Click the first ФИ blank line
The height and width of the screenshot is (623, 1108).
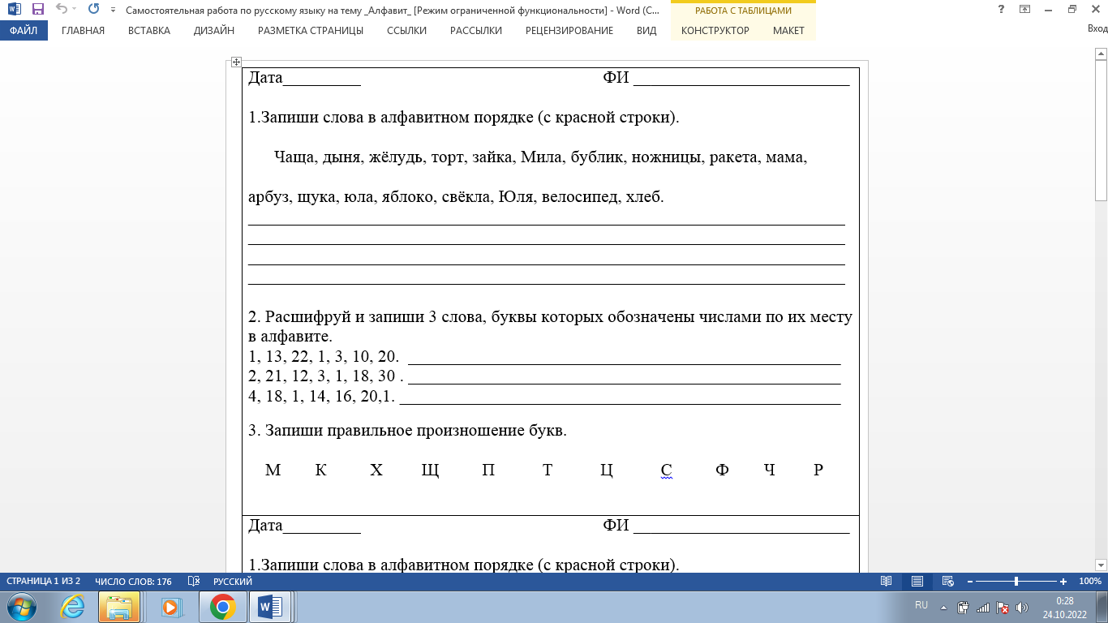(741, 79)
